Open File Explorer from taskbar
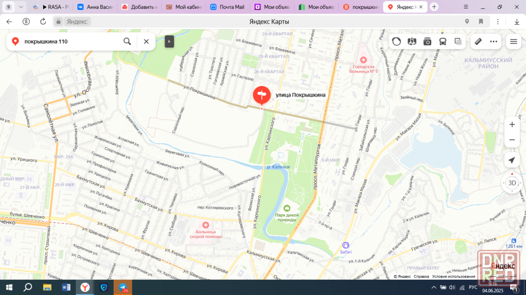Screen dimensions: 526x295 click(x=47, y=287)
